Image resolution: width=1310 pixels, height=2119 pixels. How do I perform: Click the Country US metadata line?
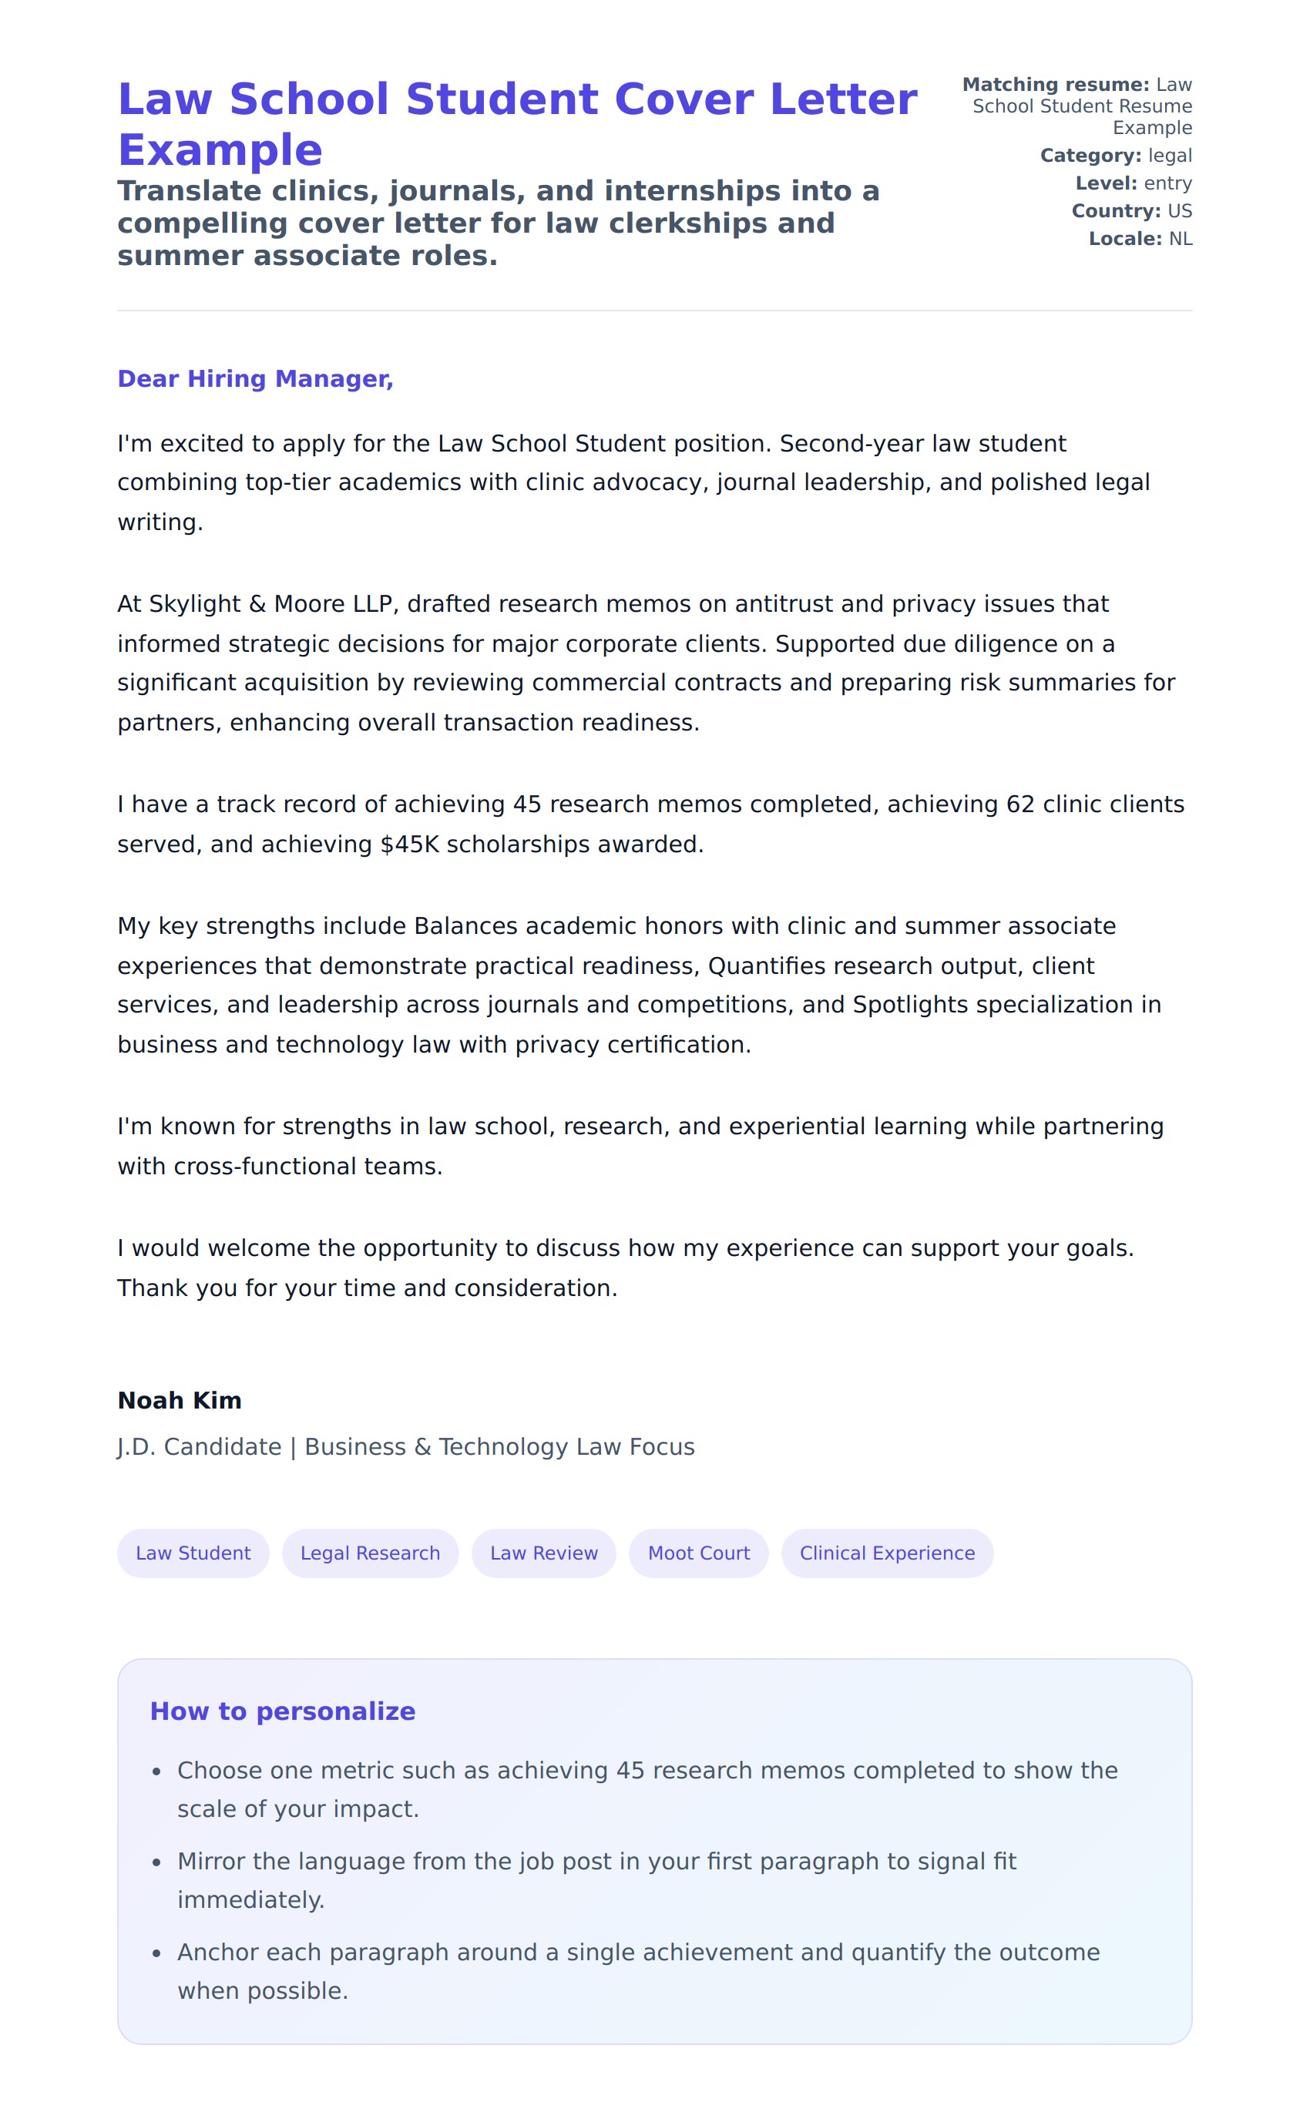pyautogui.click(x=1131, y=211)
